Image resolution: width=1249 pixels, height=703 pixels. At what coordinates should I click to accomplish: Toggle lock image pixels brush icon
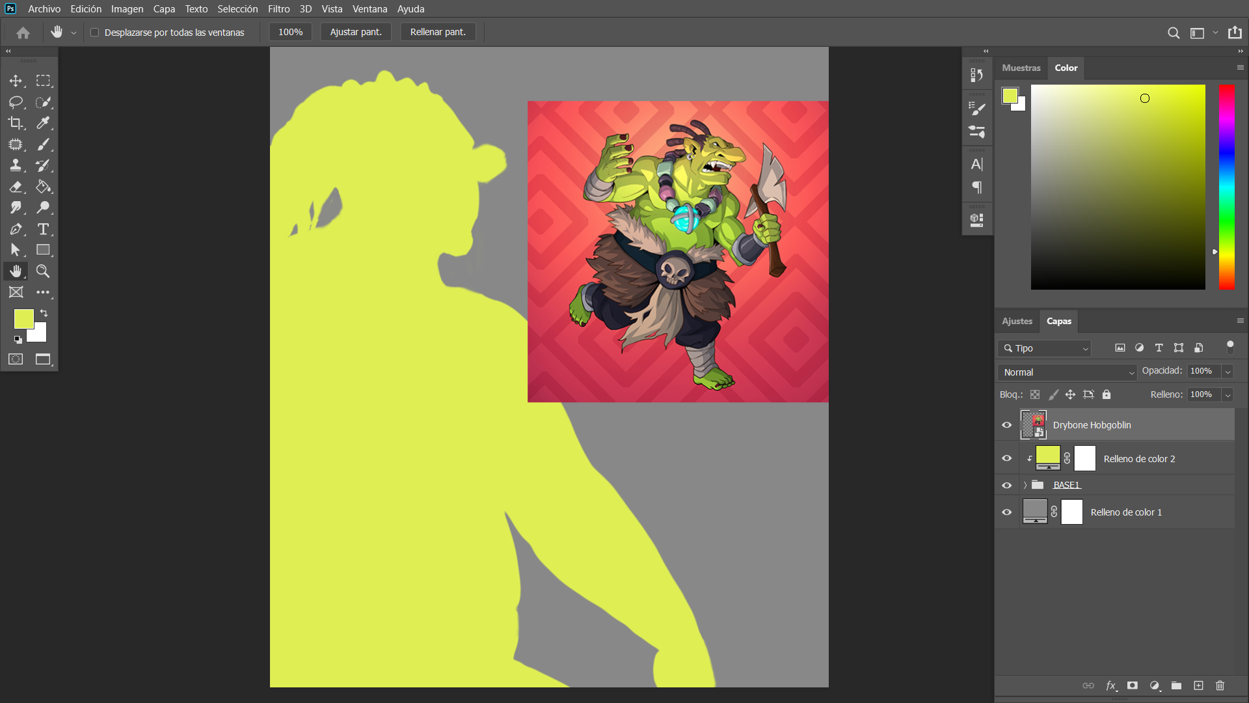click(1053, 394)
